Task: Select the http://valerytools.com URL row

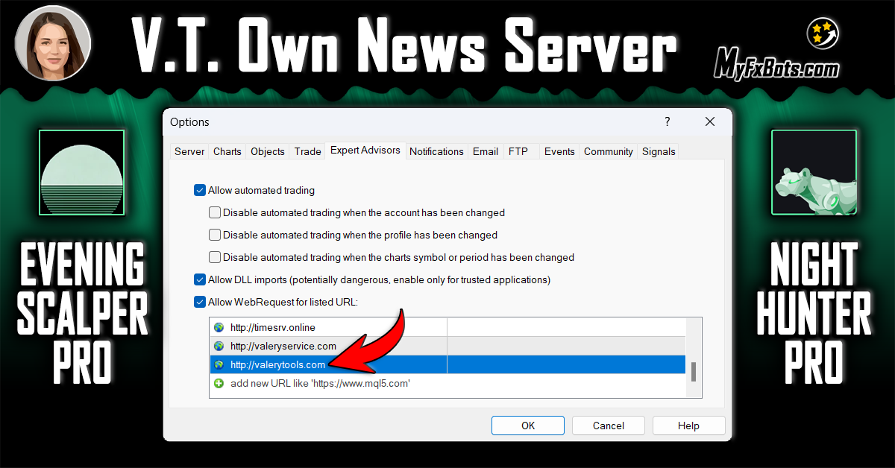Action: pos(447,364)
